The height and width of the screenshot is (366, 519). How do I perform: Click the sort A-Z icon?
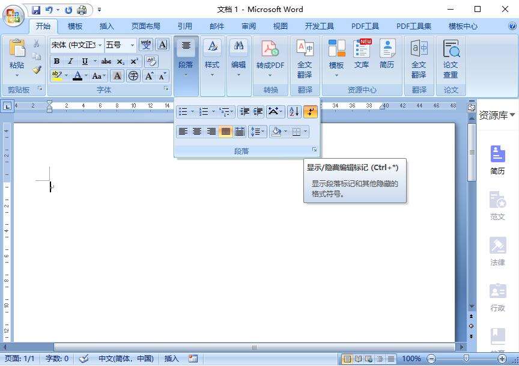(294, 112)
